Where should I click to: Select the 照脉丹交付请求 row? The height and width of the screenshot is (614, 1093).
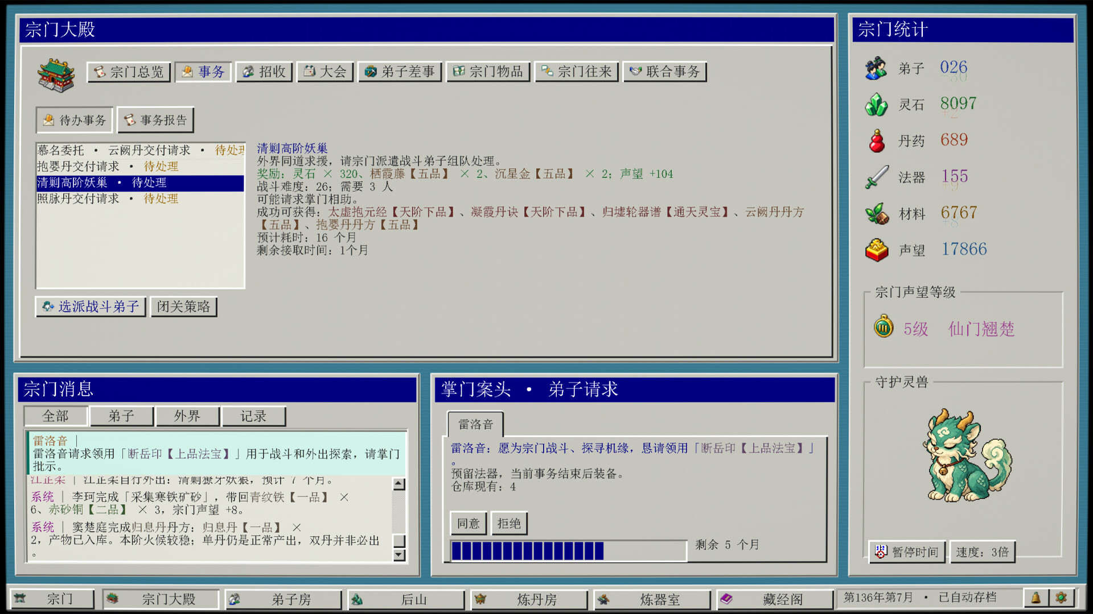tap(140, 198)
